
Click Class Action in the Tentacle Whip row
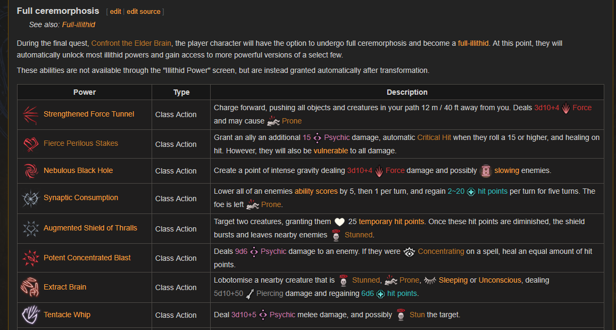[176, 315]
